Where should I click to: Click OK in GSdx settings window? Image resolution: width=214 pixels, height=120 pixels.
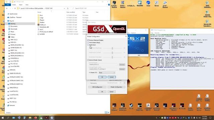click(102, 92)
